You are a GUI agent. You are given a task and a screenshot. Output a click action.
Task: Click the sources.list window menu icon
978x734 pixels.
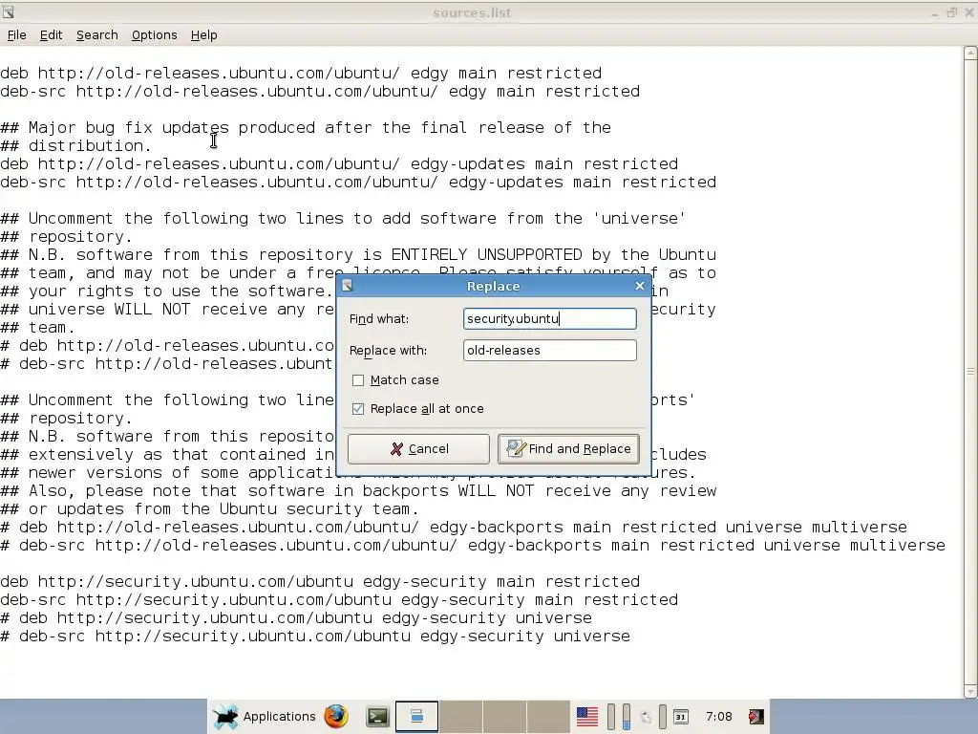coord(8,11)
